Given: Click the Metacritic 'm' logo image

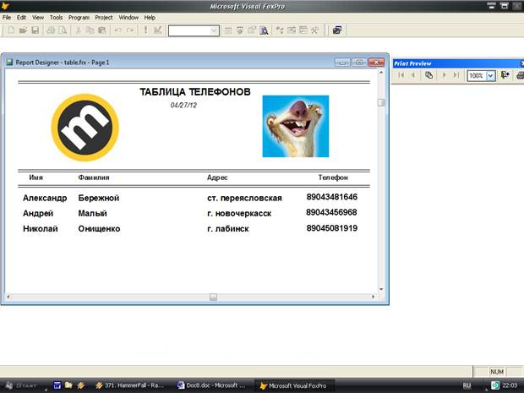Looking at the screenshot, I should [85, 128].
